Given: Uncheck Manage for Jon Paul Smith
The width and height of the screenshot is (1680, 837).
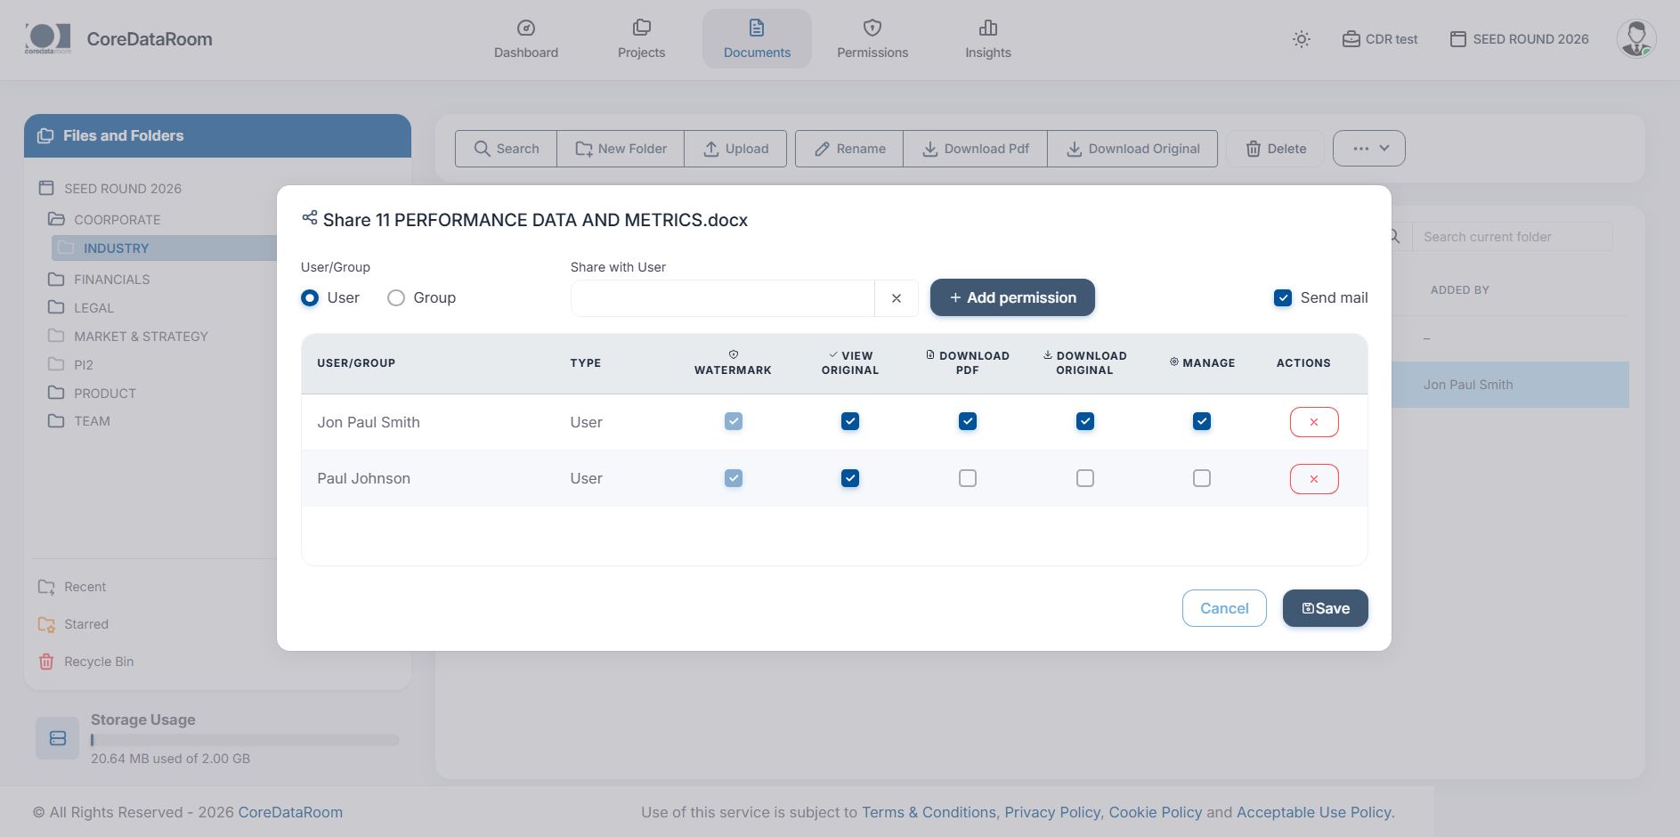Looking at the screenshot, I should 1202,421.
